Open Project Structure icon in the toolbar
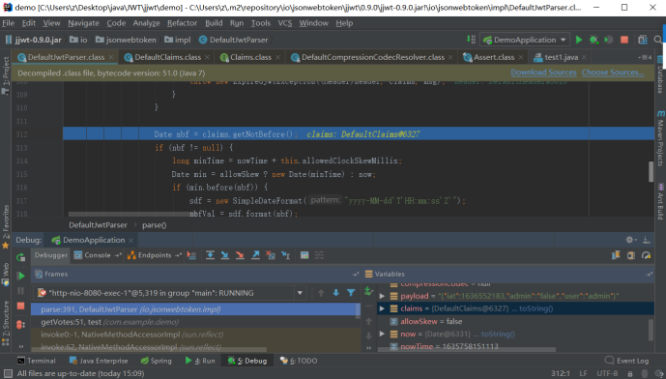Image resolution: width=666 pixels, height=379 pixels. (642, 40)
